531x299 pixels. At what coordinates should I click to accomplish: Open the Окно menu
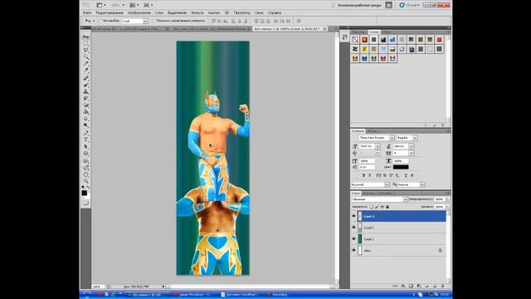(x=259, y=12)
